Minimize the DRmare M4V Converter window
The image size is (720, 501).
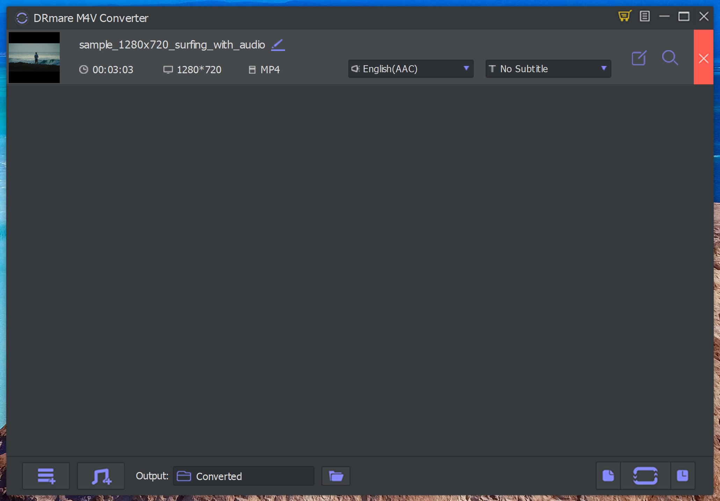[x=664, y=16]
